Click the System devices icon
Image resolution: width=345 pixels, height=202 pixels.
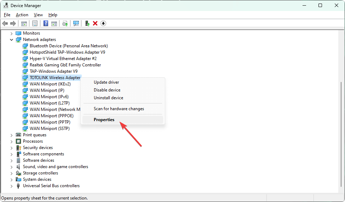18,179
